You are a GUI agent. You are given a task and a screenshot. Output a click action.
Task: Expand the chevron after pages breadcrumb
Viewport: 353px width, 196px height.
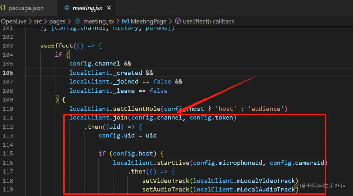(x=69, y=21)
